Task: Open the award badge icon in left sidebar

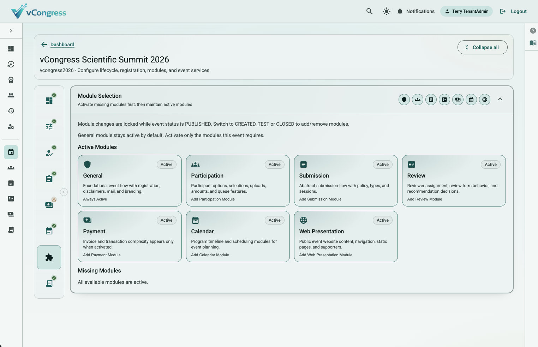Action: tap(11, 80)
